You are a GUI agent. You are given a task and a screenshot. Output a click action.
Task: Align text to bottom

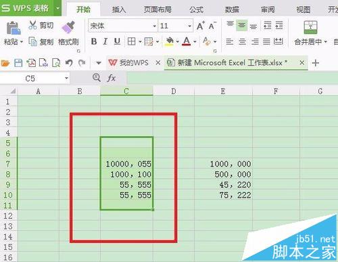click(254, 26)
